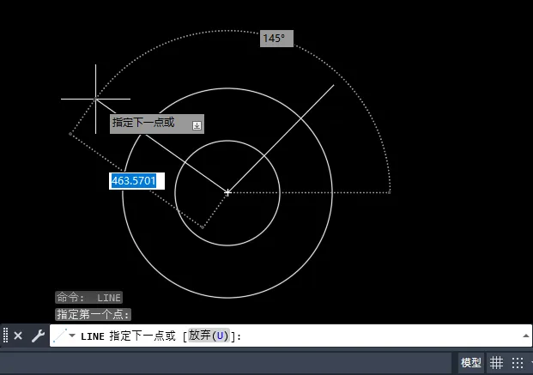Pick the center point of the circles
This screenshot has height=375, width=533.
(x=227, y=192)
